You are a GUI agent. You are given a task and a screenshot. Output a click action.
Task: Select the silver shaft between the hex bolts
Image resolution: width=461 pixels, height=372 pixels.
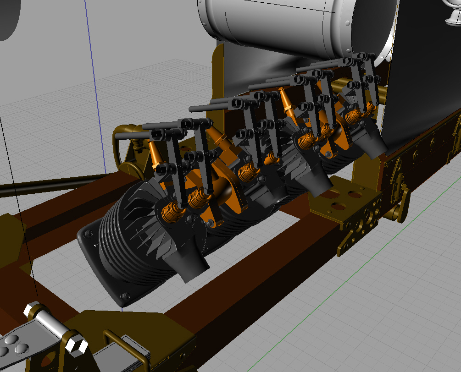[x=52, y=325]
